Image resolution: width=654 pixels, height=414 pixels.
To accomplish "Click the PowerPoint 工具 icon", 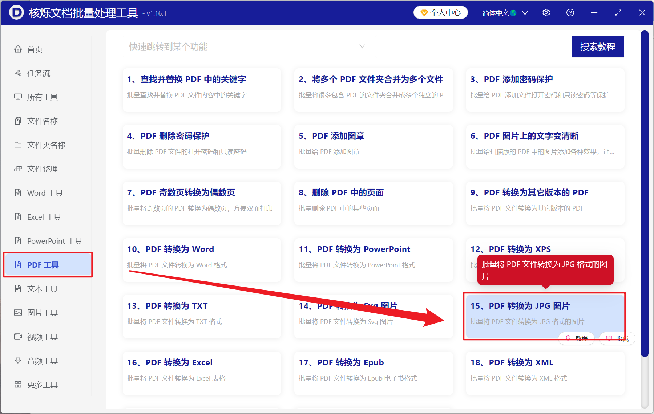I will click(x=18, y=240).
